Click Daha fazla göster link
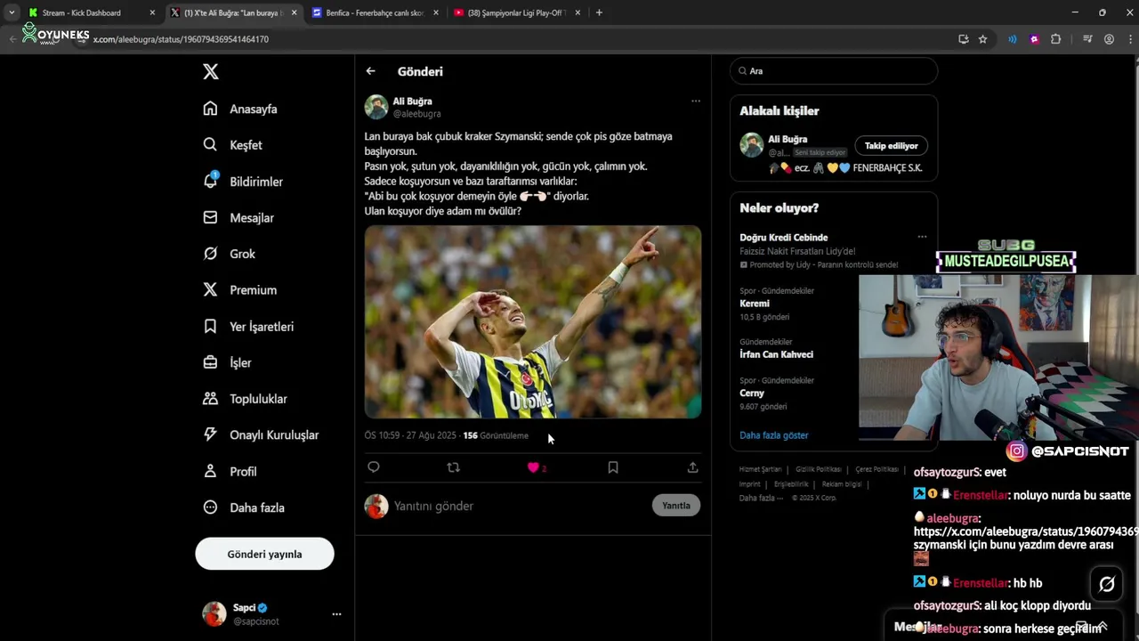This screenshot has height=641, width=1139. pos(774,435)
